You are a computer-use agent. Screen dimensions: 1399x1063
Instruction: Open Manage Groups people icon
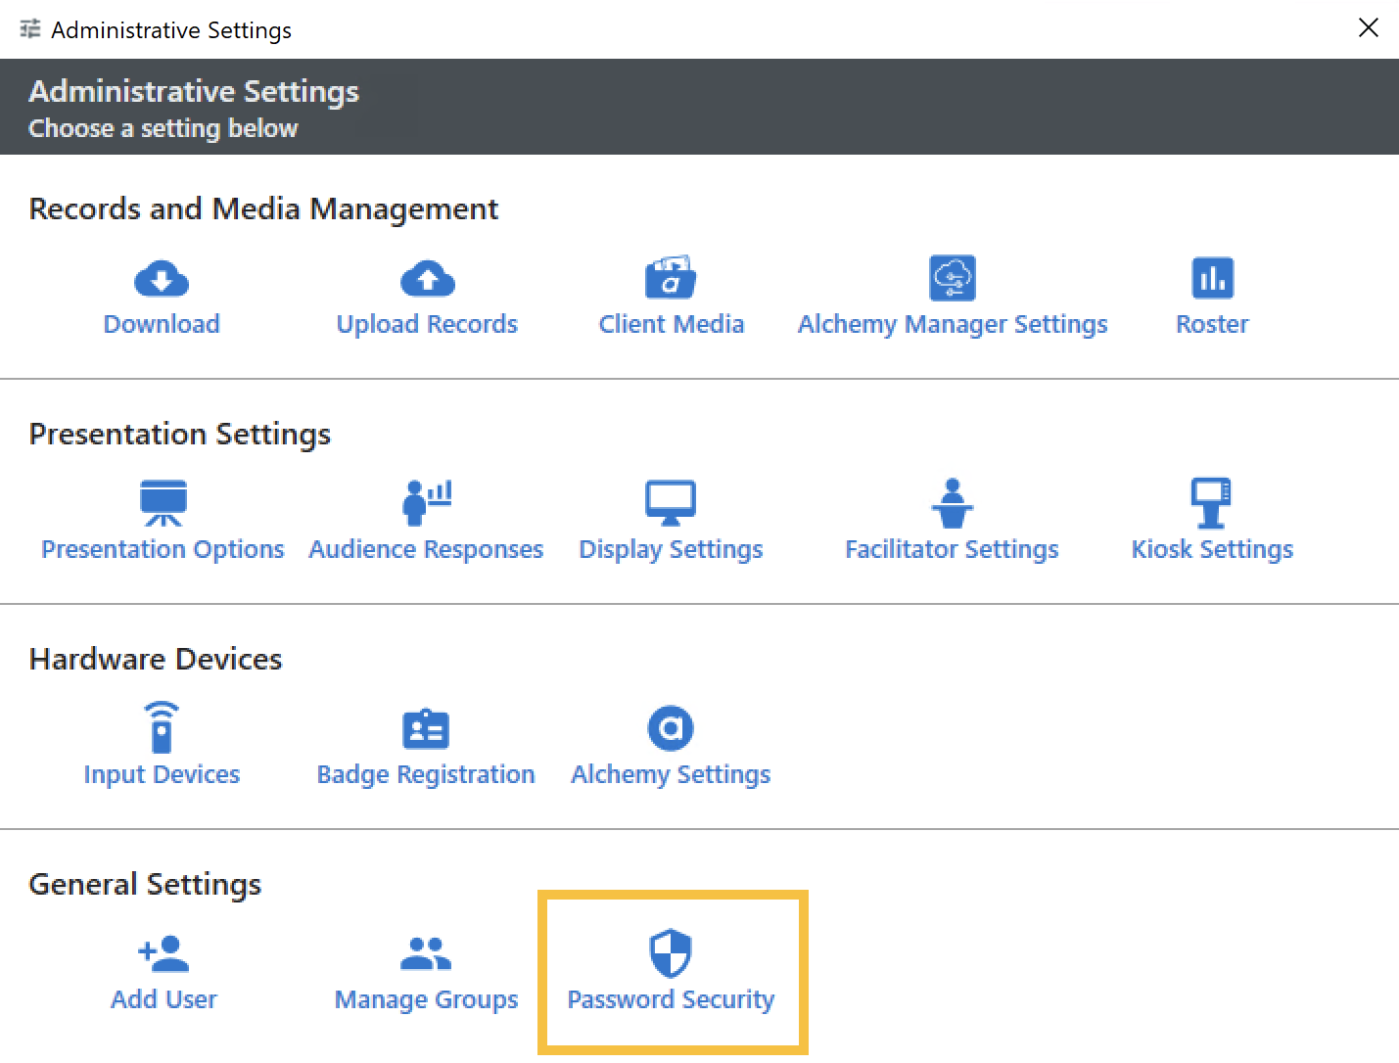426,953
